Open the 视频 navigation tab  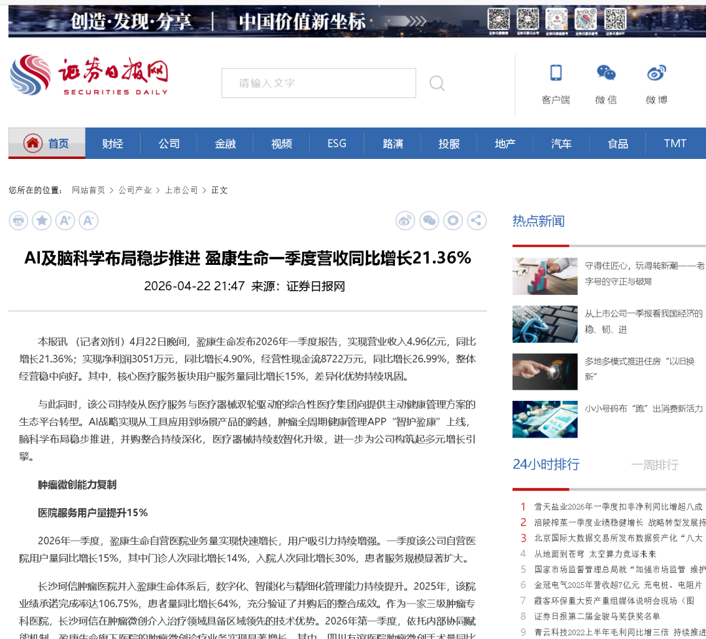281,143
